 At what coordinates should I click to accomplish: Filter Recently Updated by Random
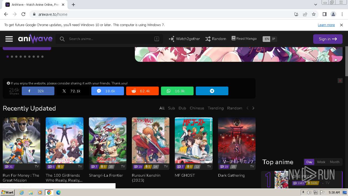(235, 108)
